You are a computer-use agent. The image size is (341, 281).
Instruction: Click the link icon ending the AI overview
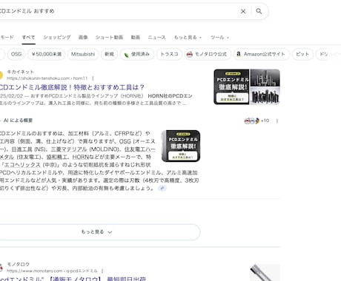[x=162, y=188]
